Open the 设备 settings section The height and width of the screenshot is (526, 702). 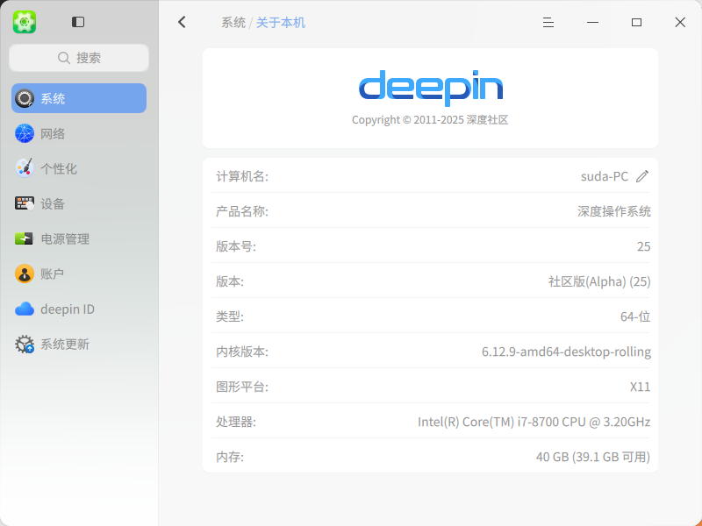[x=79, y=203]
